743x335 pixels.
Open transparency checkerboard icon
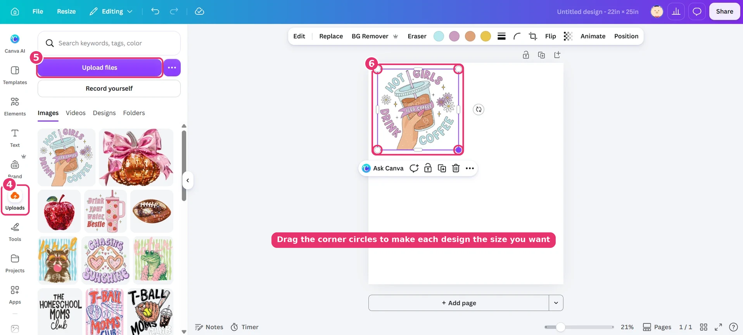tap(568, 36)
